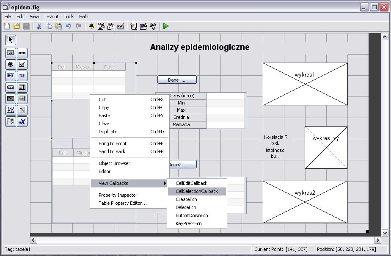Screen dimensions: 391x256
Task: Open the Layout menu
Action: click(51, 17)
